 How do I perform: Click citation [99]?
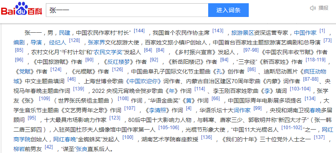[258, 108]
